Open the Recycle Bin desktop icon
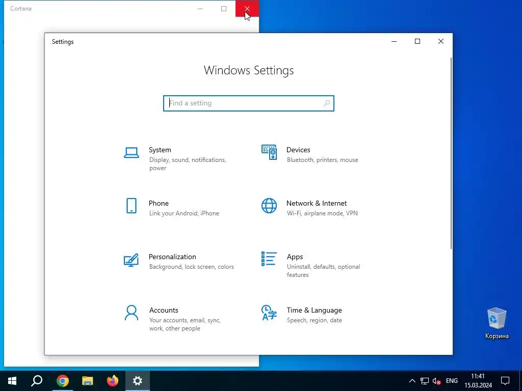The image size is (522, 391). click(497, 323)
